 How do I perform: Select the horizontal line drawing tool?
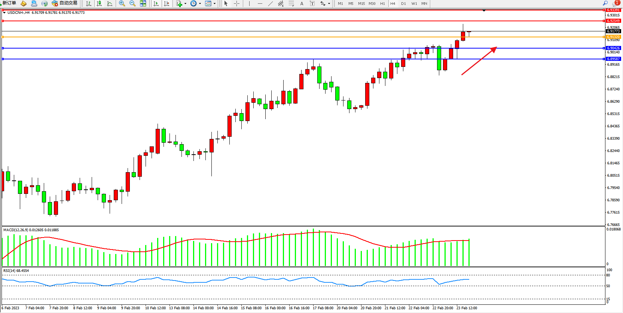coord(260,3)
